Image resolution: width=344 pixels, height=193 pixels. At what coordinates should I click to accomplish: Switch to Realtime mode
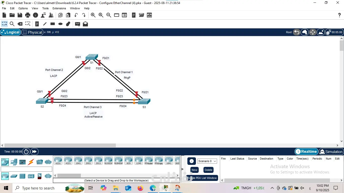(x=306, y=152)
